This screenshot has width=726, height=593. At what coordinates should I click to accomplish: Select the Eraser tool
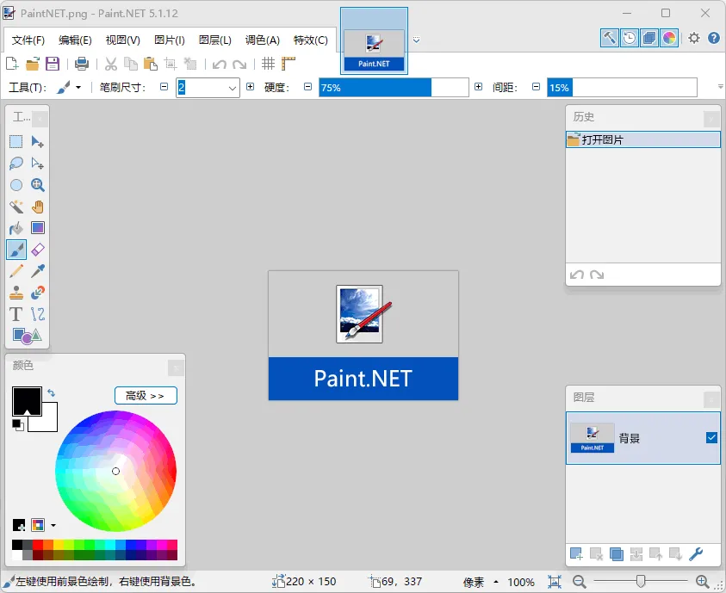pyautogui.click(x=38, y=250)
